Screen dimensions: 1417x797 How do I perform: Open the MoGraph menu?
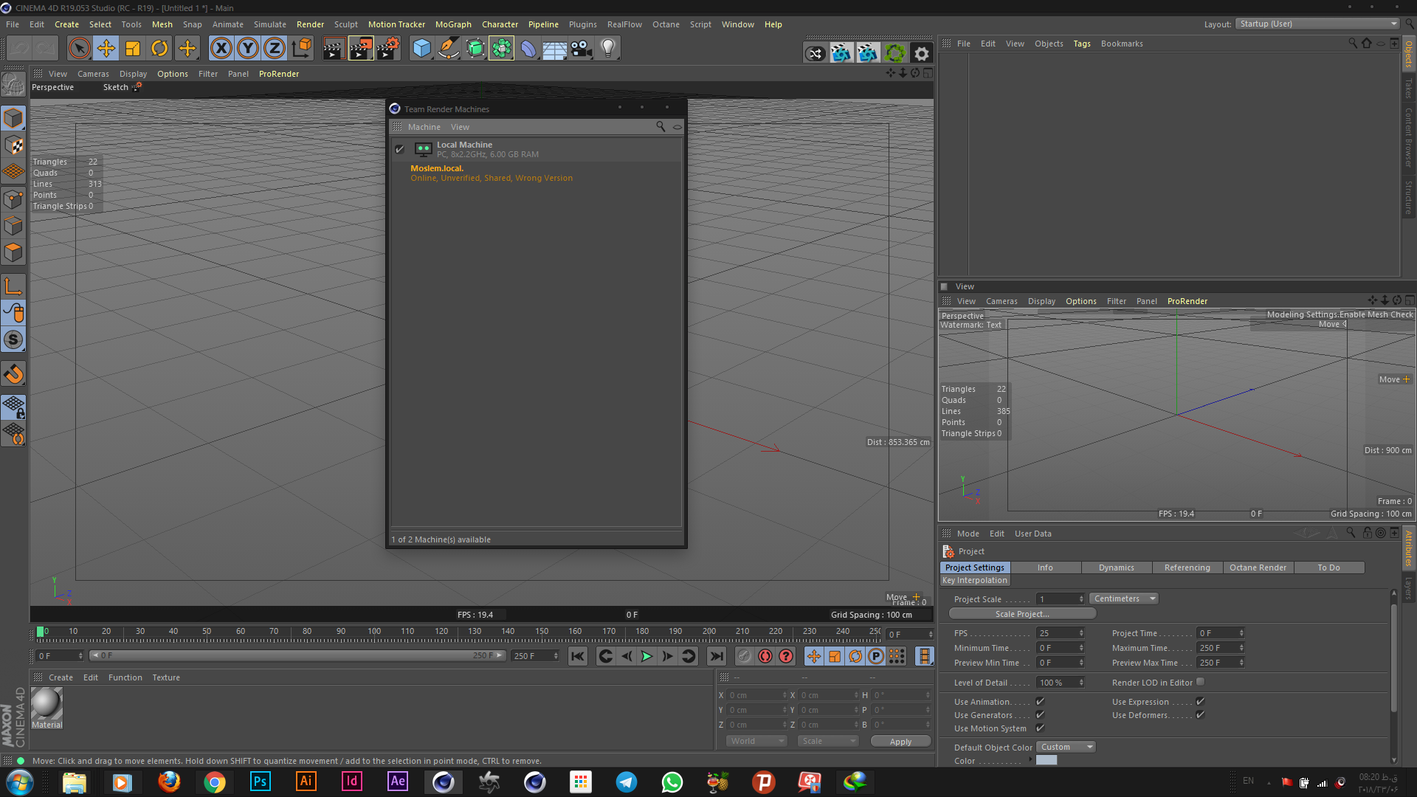[x=453, y=24]
